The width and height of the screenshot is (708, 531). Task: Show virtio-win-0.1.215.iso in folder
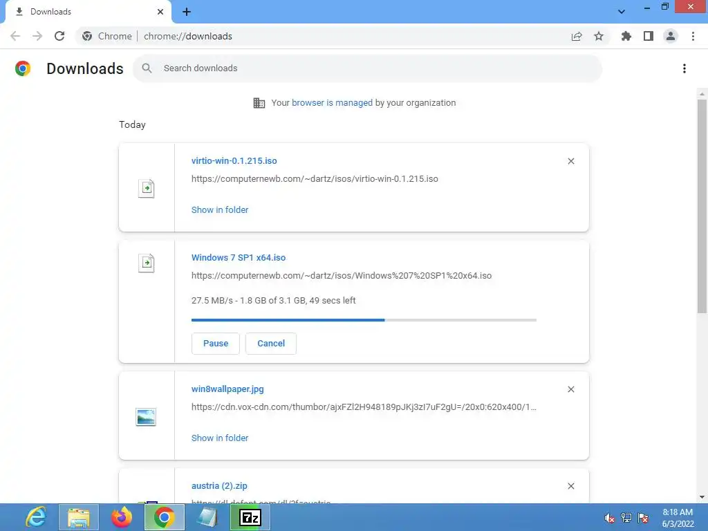pos(220,210)
